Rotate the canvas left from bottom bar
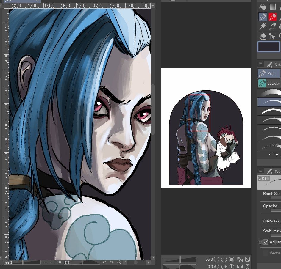 click(104, 262)
